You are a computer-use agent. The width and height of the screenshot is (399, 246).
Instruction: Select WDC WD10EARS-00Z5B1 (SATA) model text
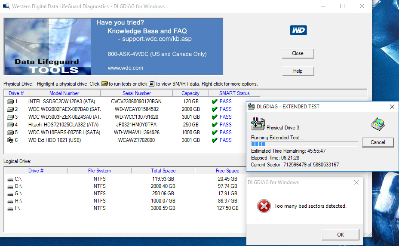(x=64, y=132)
